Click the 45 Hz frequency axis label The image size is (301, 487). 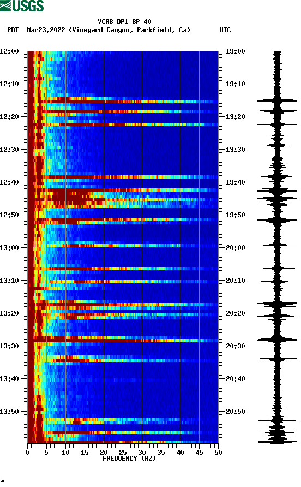pos(199,453)
